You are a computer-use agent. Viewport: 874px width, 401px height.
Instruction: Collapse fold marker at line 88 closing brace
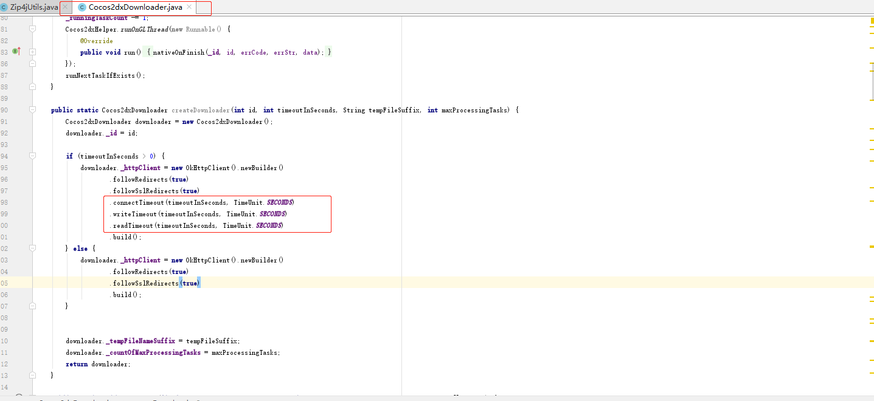pyautogui.click(x=33, y=87)
